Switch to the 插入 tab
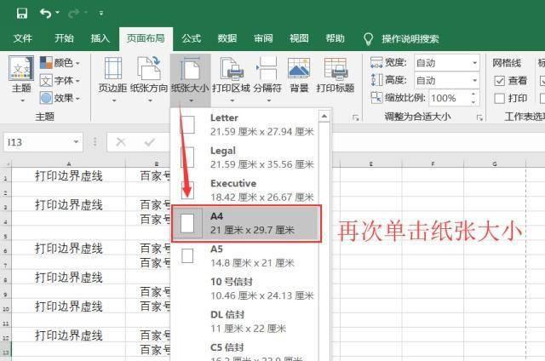The image size is (545, 361). (x=100, y=38)
